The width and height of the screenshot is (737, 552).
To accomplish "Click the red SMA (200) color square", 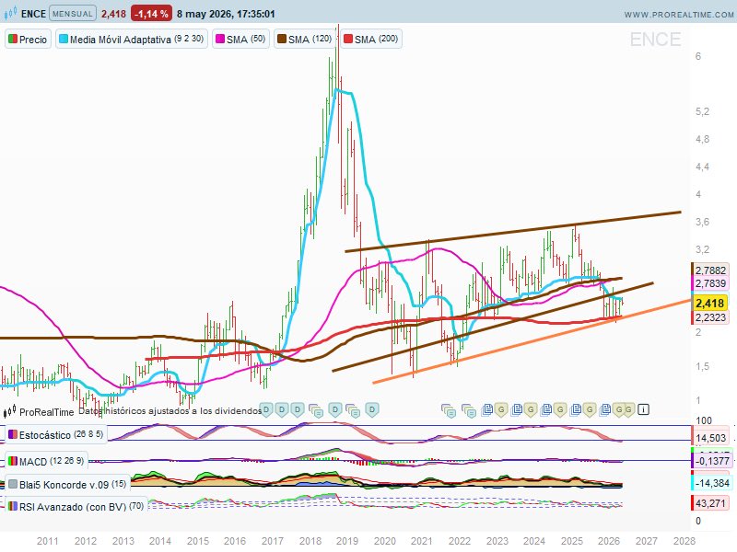I will click(x=348, y=39).
